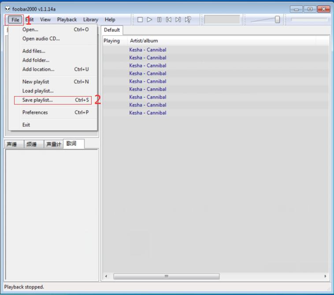Select first Kesha - Cannibal playlist row
Viewport: 334px width, 295px height.
click(215, 50)
